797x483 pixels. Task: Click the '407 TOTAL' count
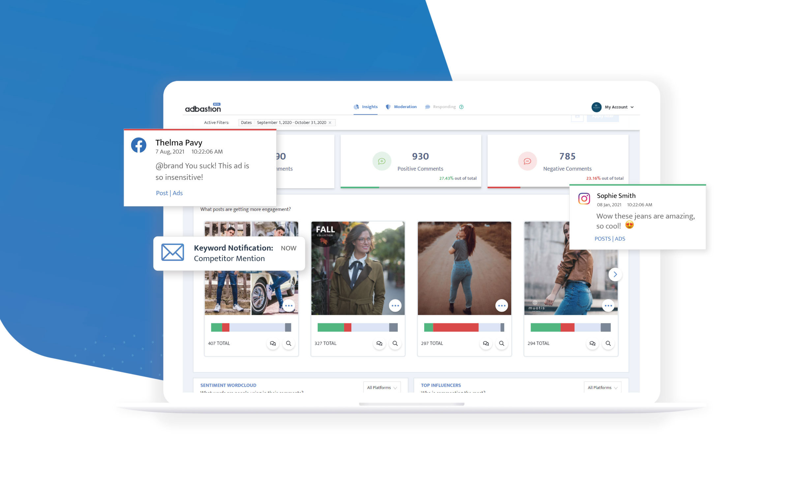click(219, 344)
